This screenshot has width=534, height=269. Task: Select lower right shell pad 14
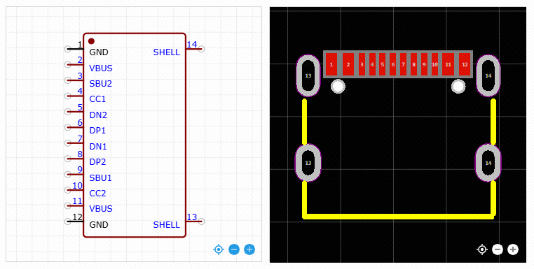click(488, 163)
